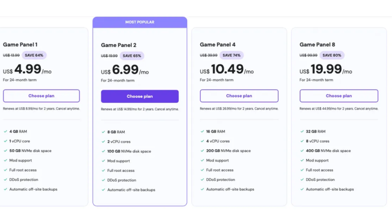This screenshot has width=392, height=221.
Task: Select the SAVE 80% badge
Action: [333, 55]
